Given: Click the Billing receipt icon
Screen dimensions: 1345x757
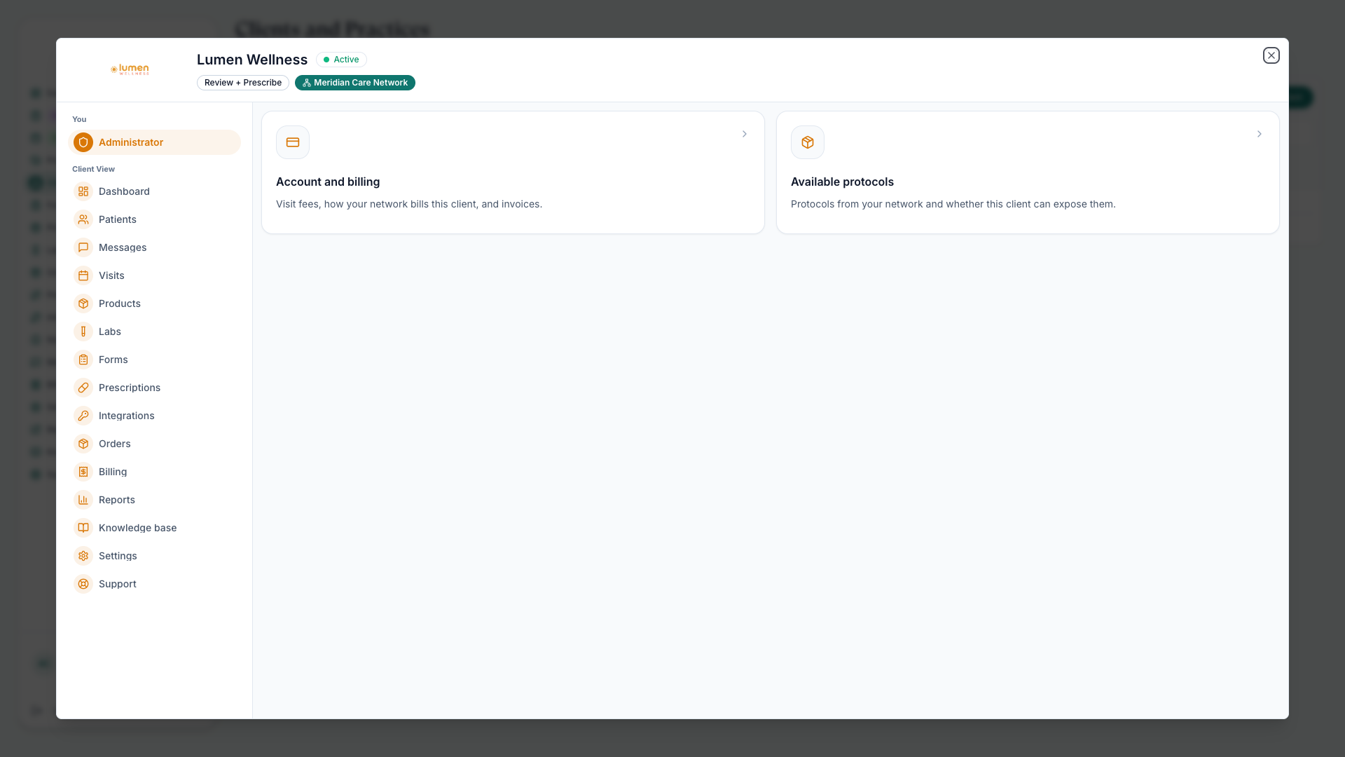Looking at the screenshot, I should [x=83, y=472].
